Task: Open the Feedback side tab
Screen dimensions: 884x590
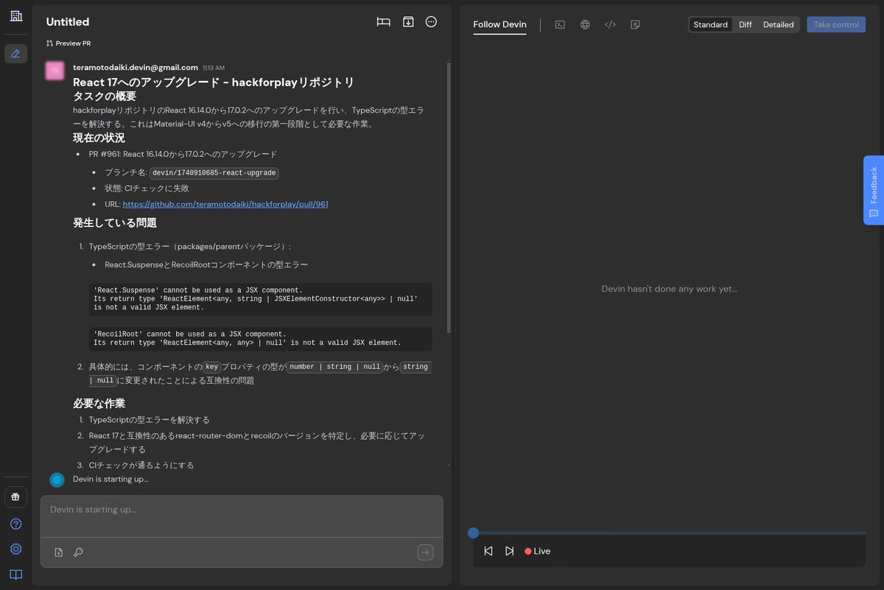Action: pyautogui.click(x=874, y=190)
